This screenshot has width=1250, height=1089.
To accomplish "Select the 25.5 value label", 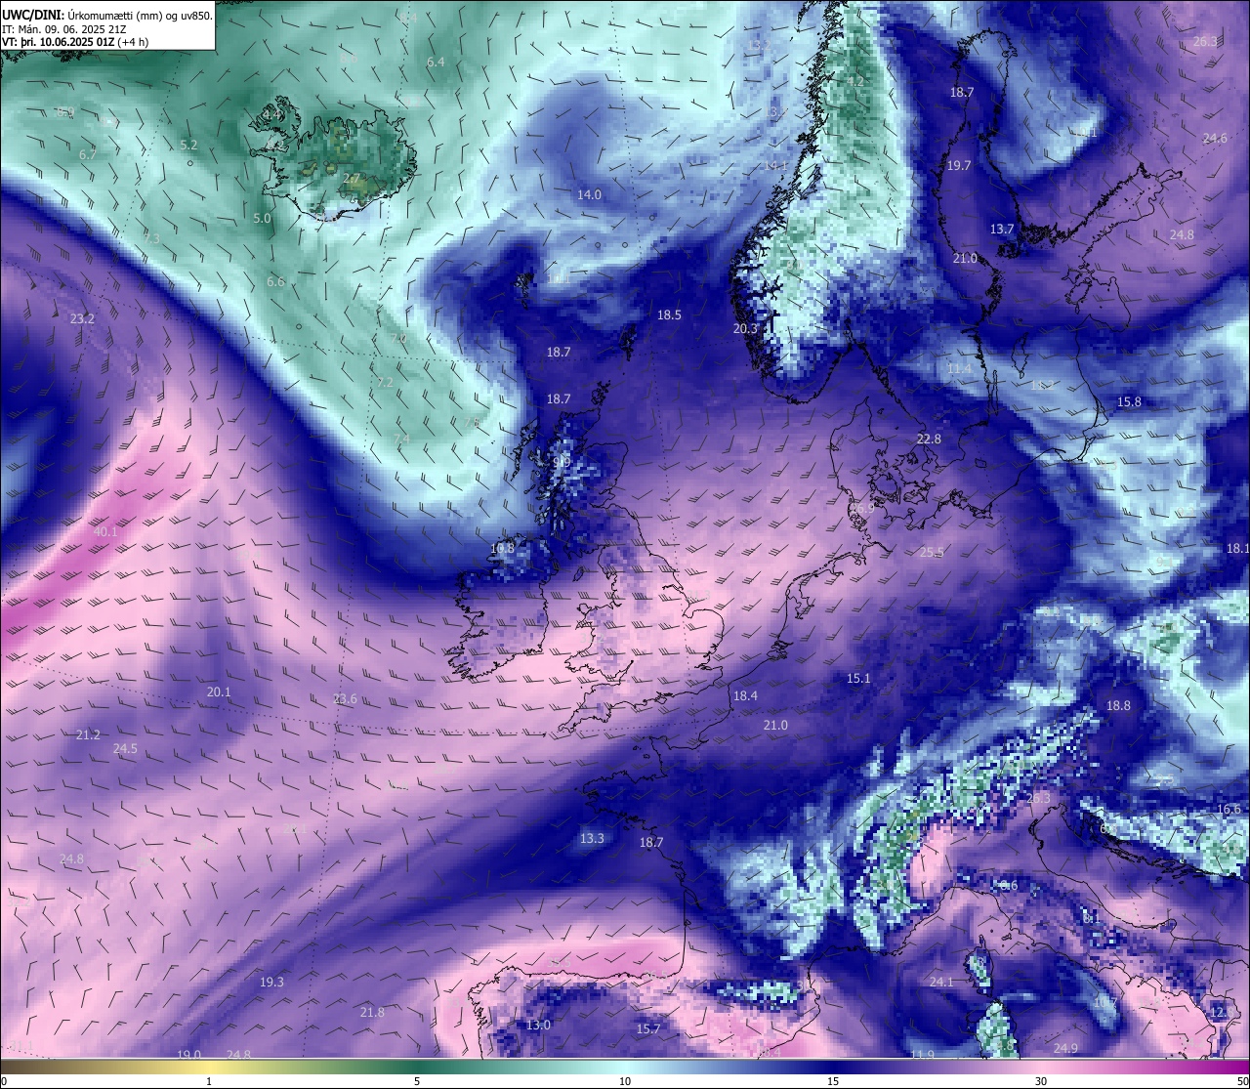I will (x=932, y=552).
